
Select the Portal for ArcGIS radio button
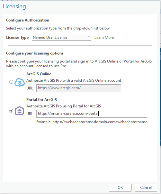pos(11,111)
